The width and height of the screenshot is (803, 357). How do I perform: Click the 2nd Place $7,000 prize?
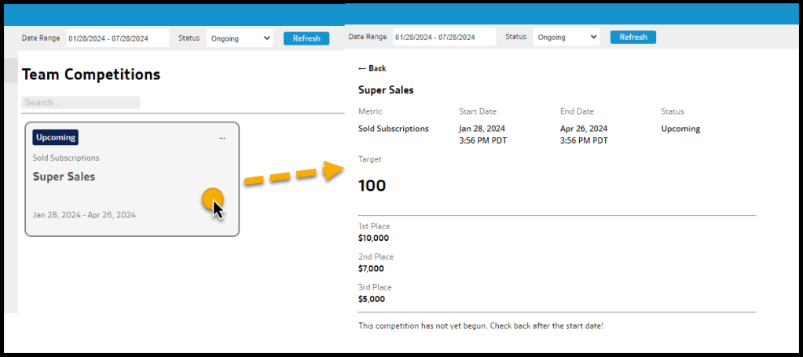372,268
